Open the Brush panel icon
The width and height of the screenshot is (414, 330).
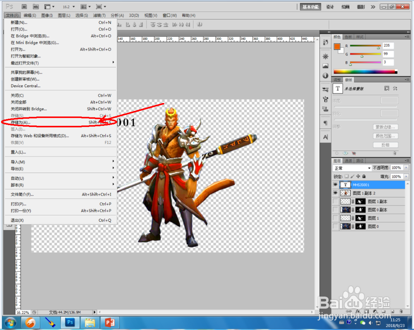point(325,99)
